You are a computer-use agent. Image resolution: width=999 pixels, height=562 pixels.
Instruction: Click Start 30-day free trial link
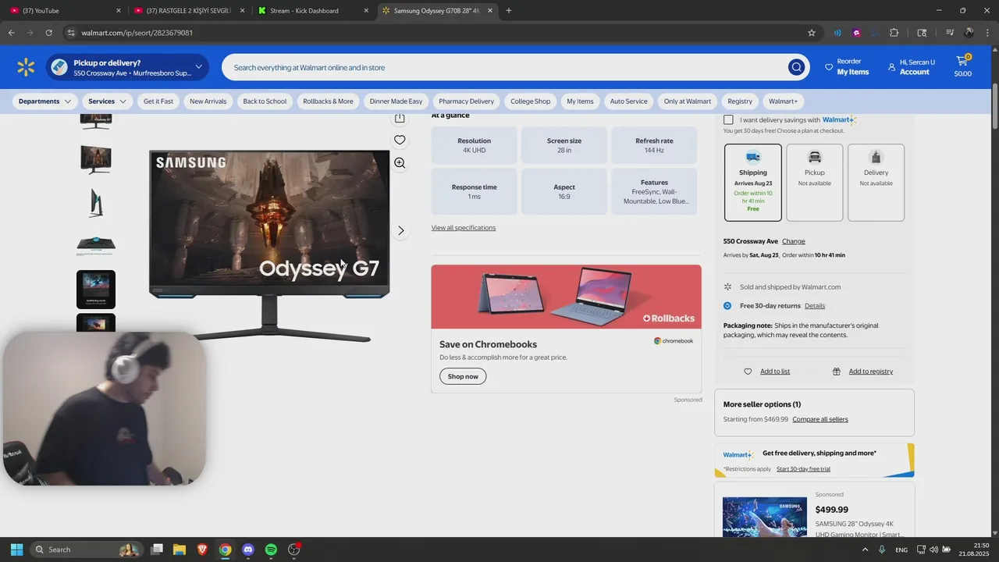(803, 469)
